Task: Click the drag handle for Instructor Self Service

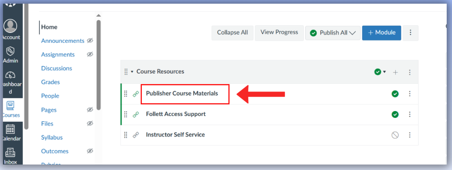Action: click(x=126, y=135)
